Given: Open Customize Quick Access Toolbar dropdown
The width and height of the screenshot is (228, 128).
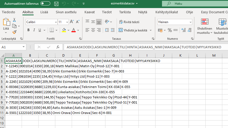Looking at the screenshot, I should [84, 4].
